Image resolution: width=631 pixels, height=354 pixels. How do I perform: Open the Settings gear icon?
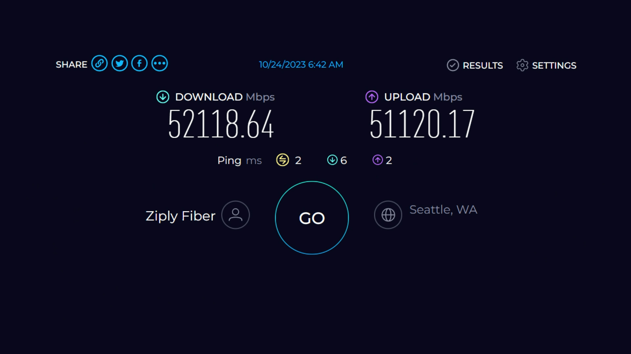(x=522, y=65)
